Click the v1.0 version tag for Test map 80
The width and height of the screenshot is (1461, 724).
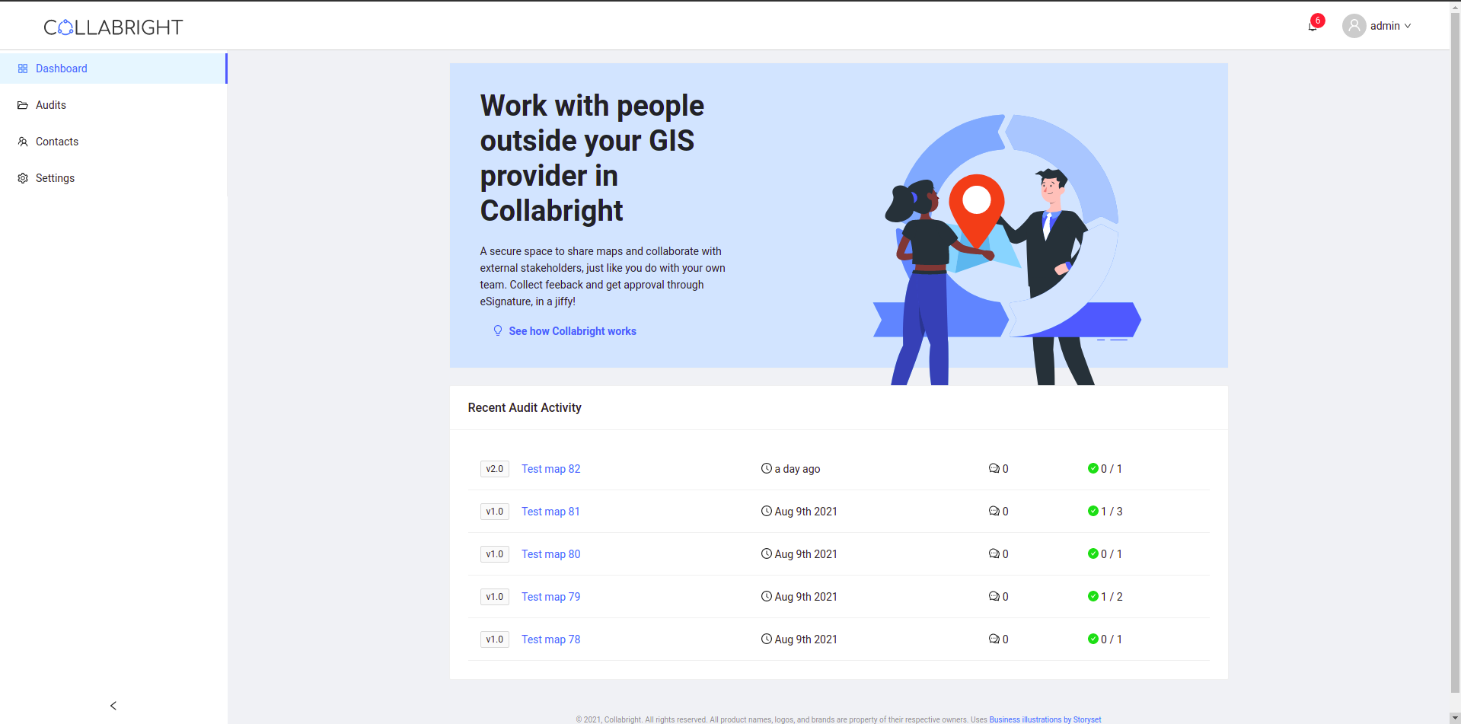click(495, 554)
